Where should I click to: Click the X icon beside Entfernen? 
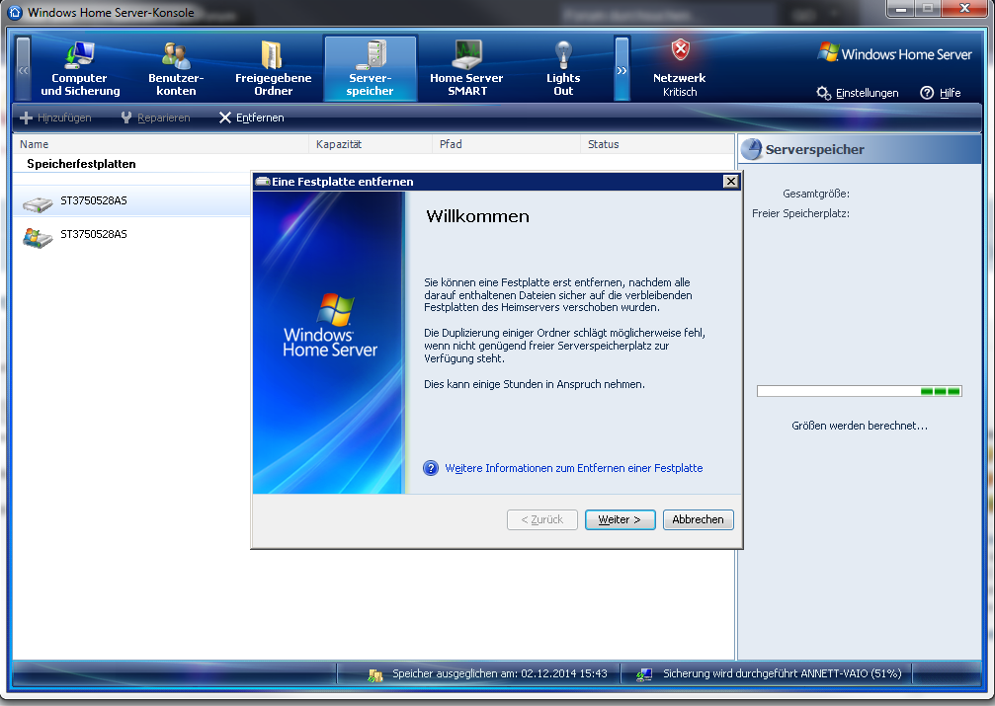(x=224, y=118)
